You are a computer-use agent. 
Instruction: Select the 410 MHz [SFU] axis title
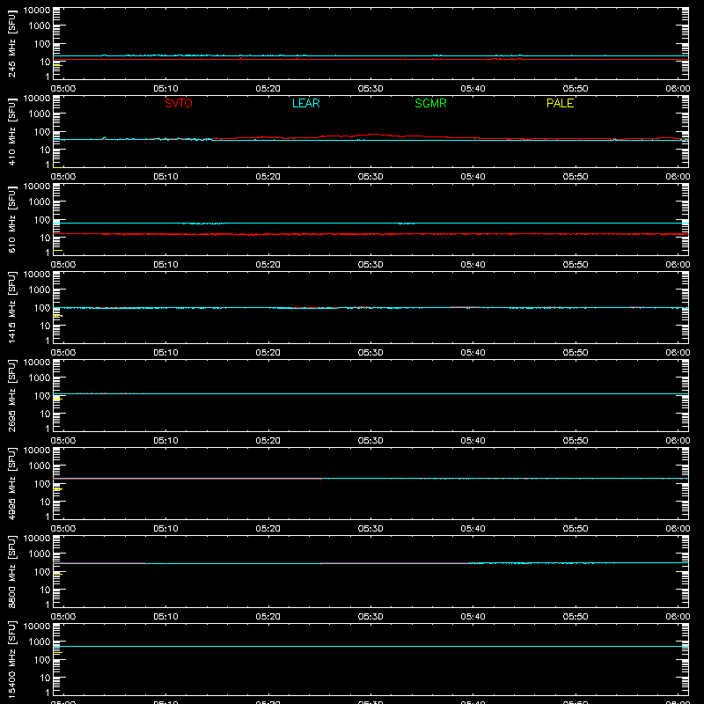click(x=11, y=131)
